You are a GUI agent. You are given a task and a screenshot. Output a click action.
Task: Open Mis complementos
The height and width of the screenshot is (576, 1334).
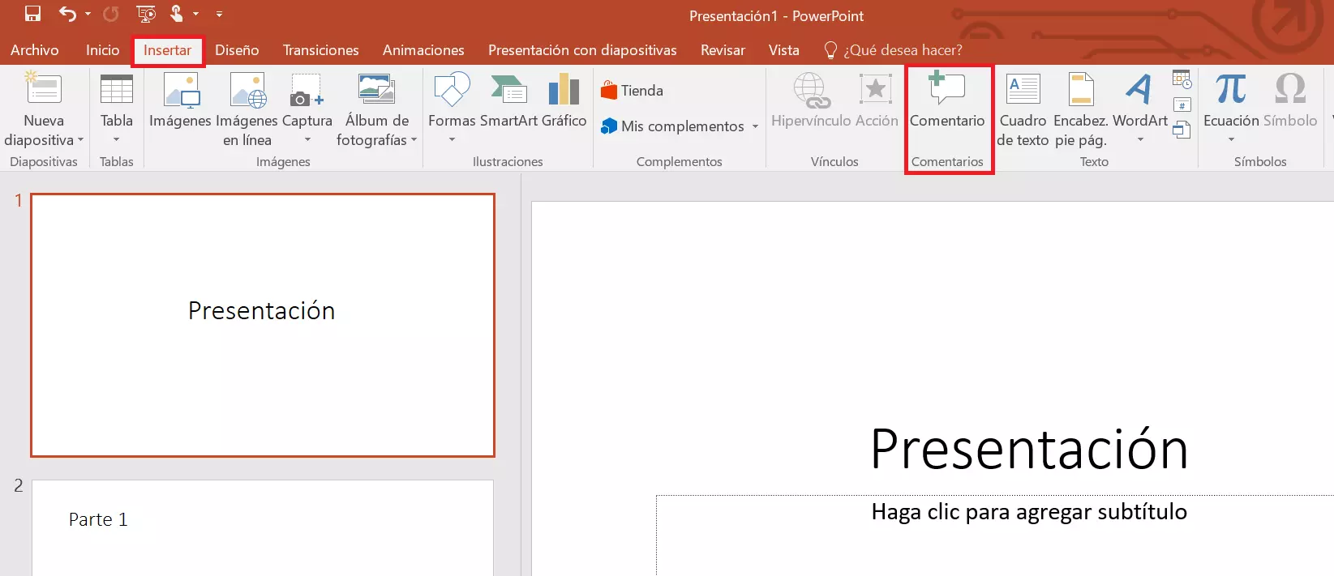point(672,126)
